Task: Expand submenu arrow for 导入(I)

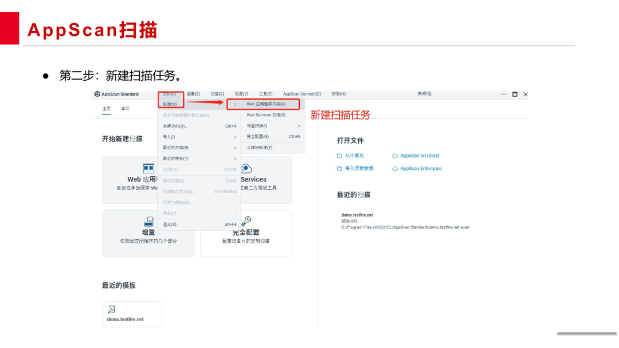Action: click(x=235, y=137)
